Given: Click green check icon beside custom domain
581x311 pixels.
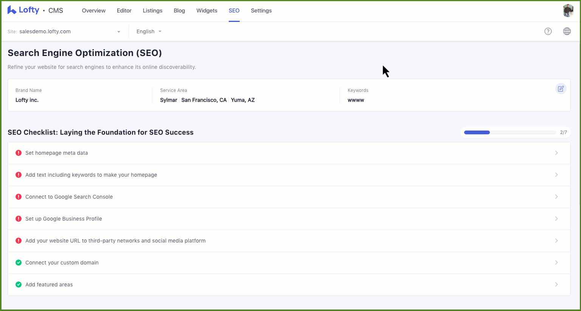Looking at the screenshot, I should tap(19, 263).
